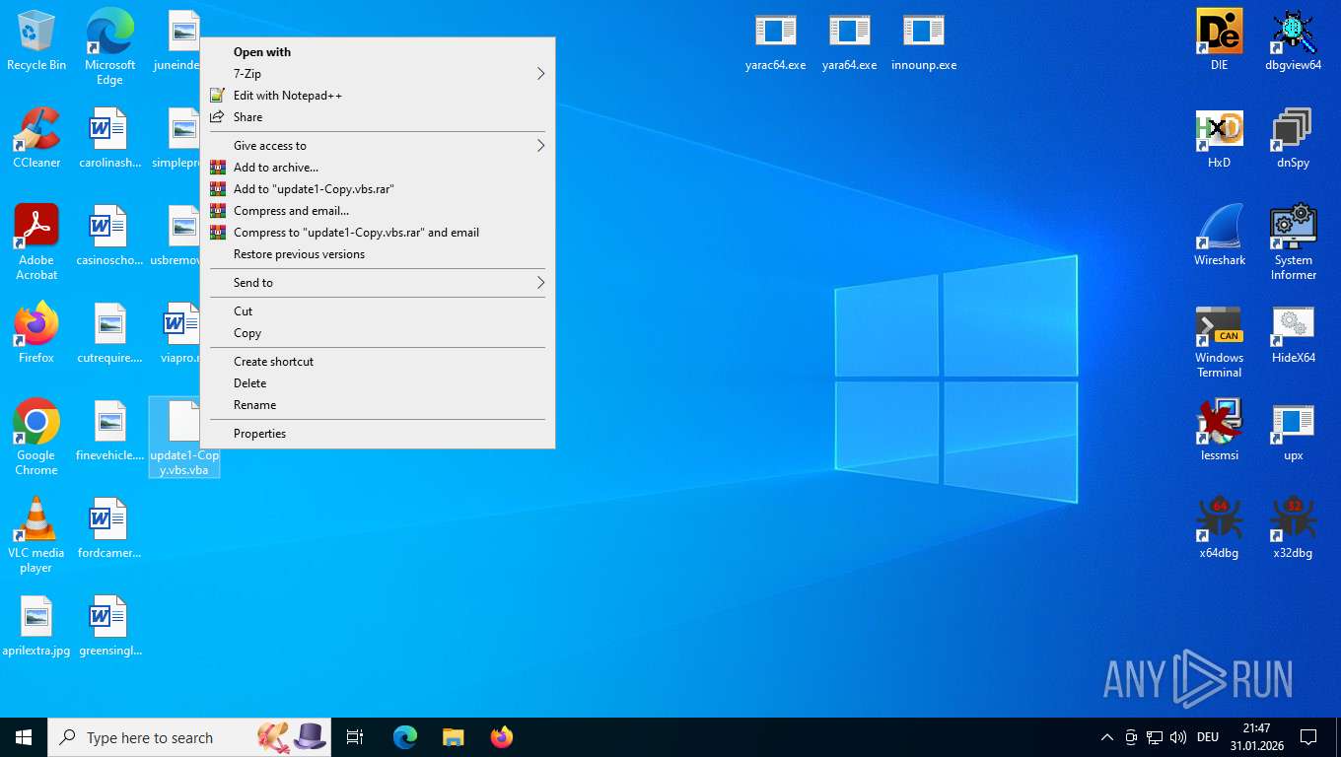Open the innounp.exe desktop file
Screen dimensions: 1341x757
tap(923, 40)
